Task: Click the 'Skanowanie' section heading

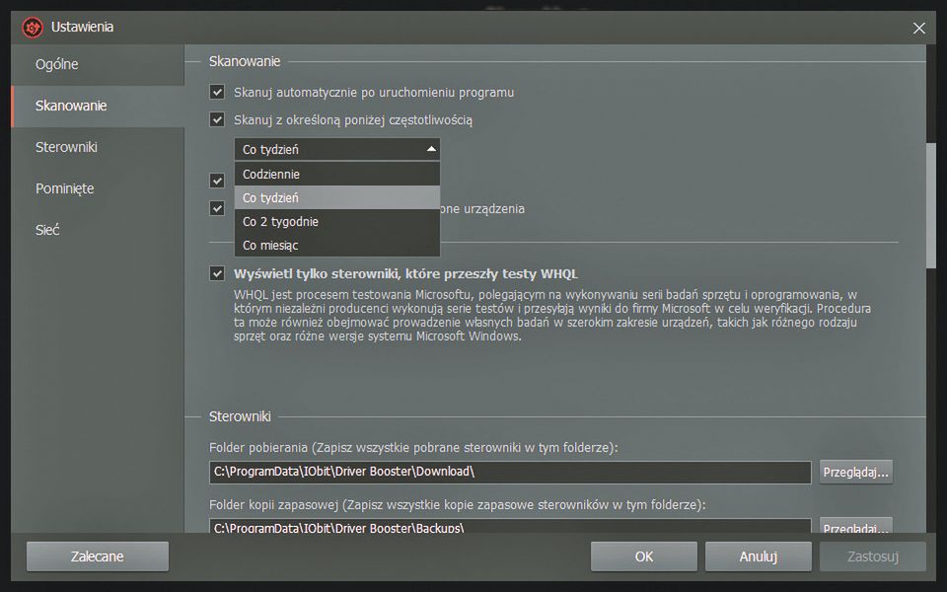Action: point(245,61)
